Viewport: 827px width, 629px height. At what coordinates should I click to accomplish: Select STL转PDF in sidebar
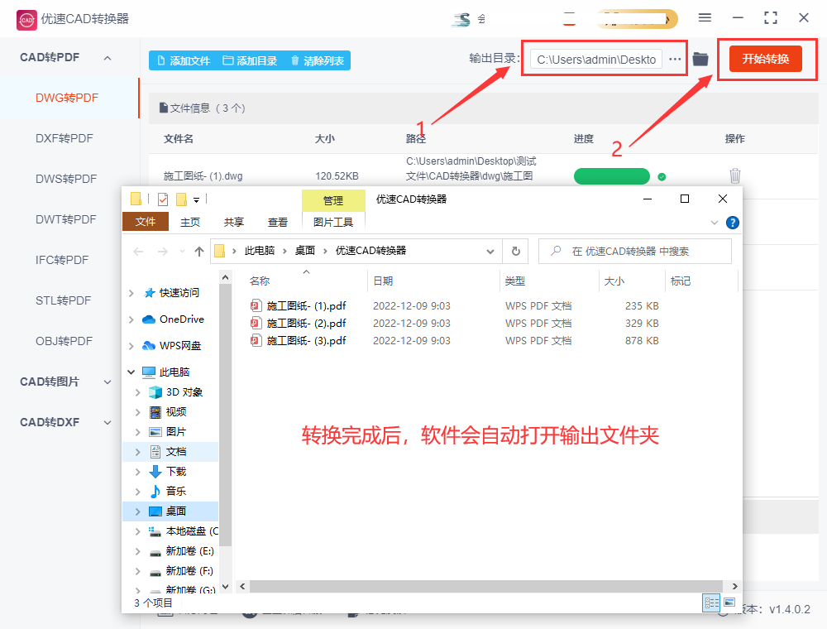tap(64, 300)
